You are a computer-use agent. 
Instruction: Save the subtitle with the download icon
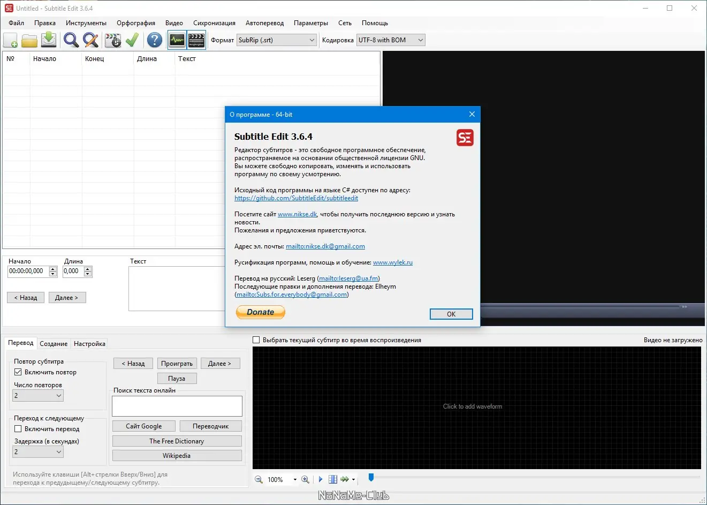tap(49, 40)
